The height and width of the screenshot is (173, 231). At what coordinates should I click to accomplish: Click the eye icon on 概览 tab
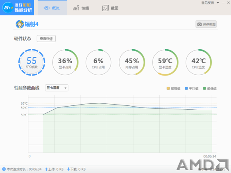[x=47, y=8]
